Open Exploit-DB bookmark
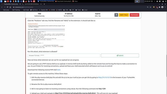 43,10
